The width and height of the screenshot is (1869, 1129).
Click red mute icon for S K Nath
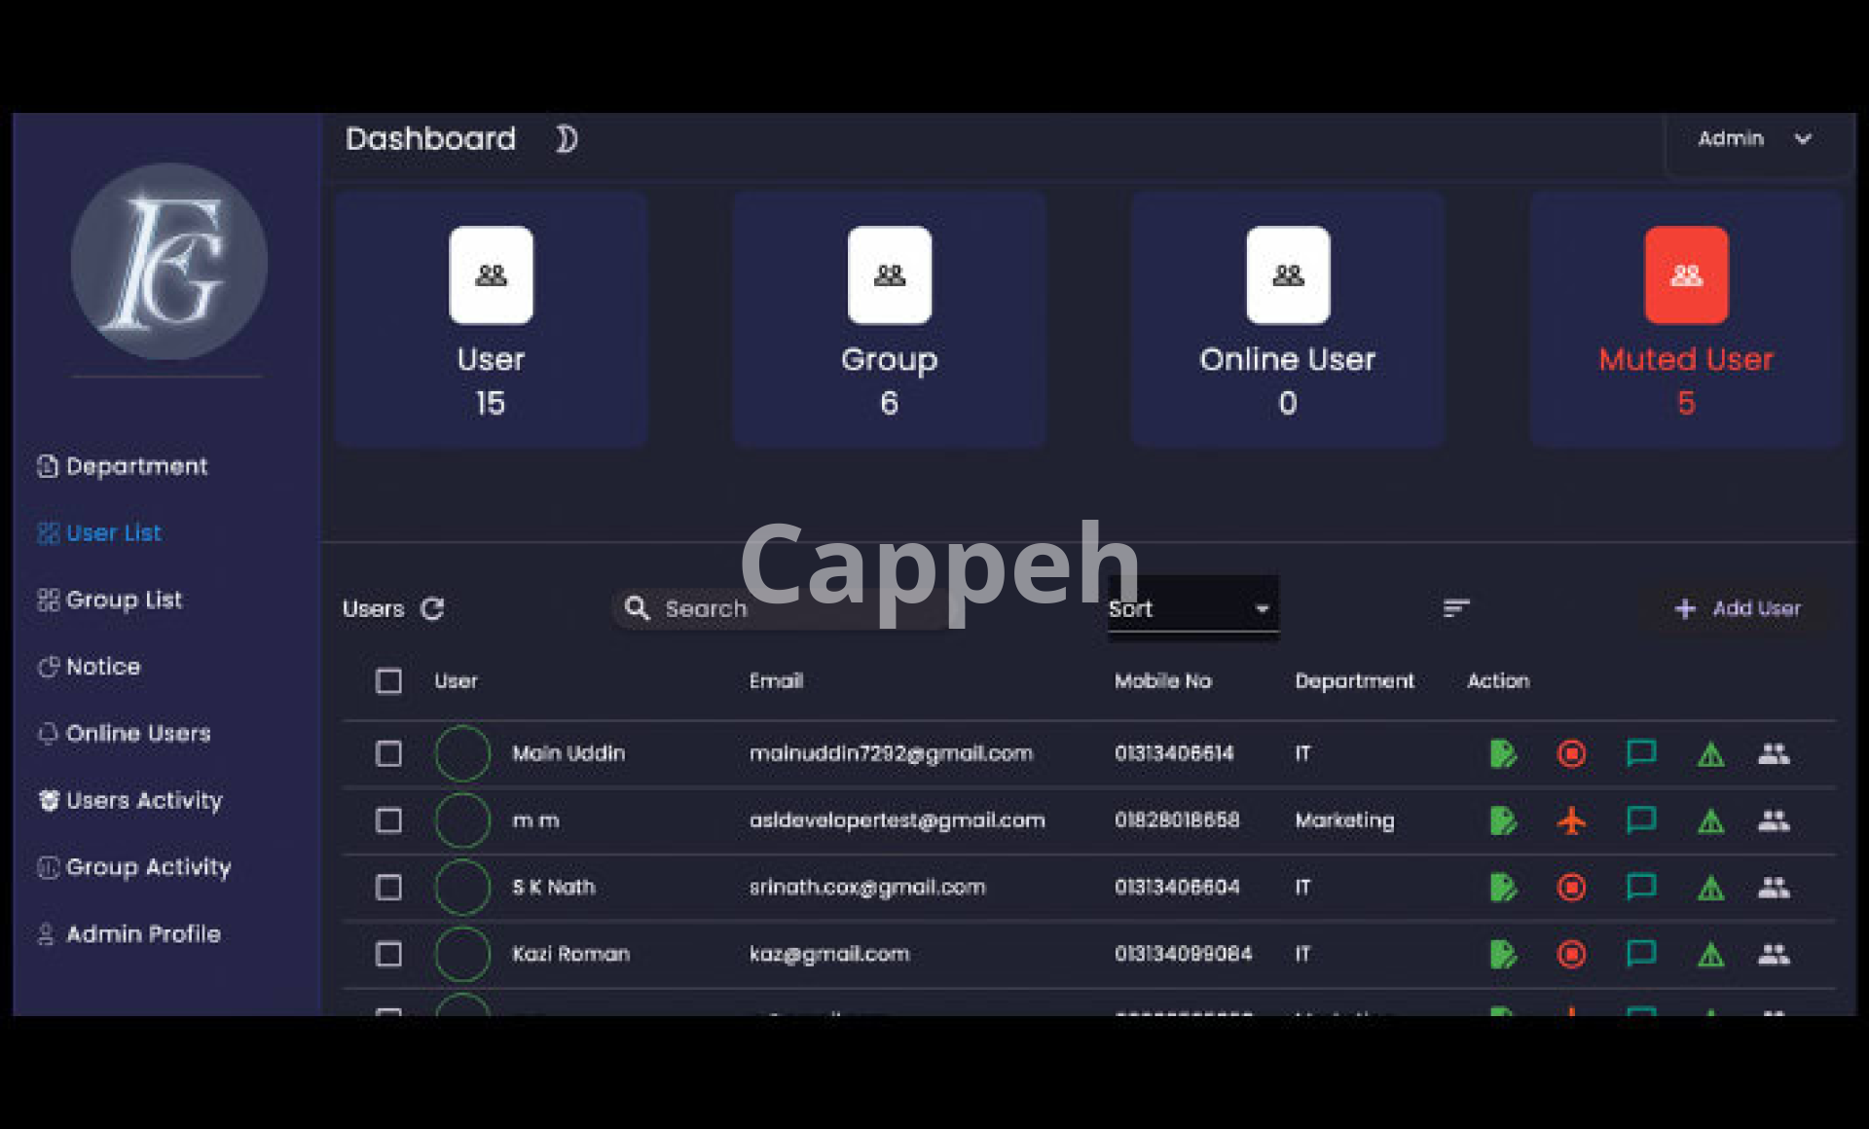[1571, 888]
